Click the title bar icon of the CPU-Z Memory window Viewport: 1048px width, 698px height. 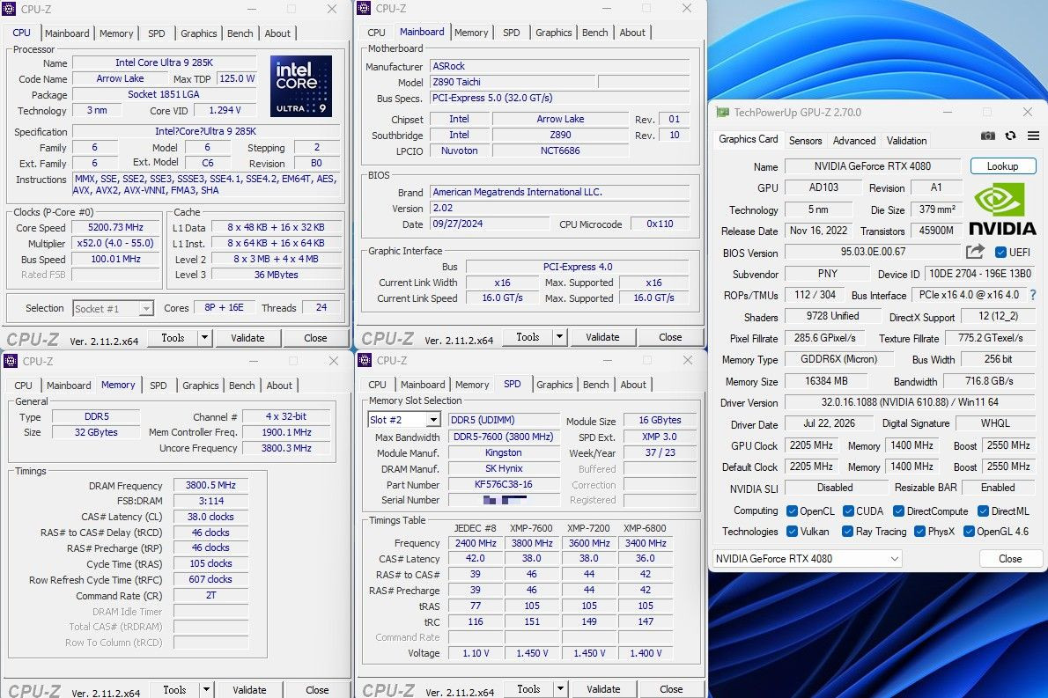click(x=11, y=361)
